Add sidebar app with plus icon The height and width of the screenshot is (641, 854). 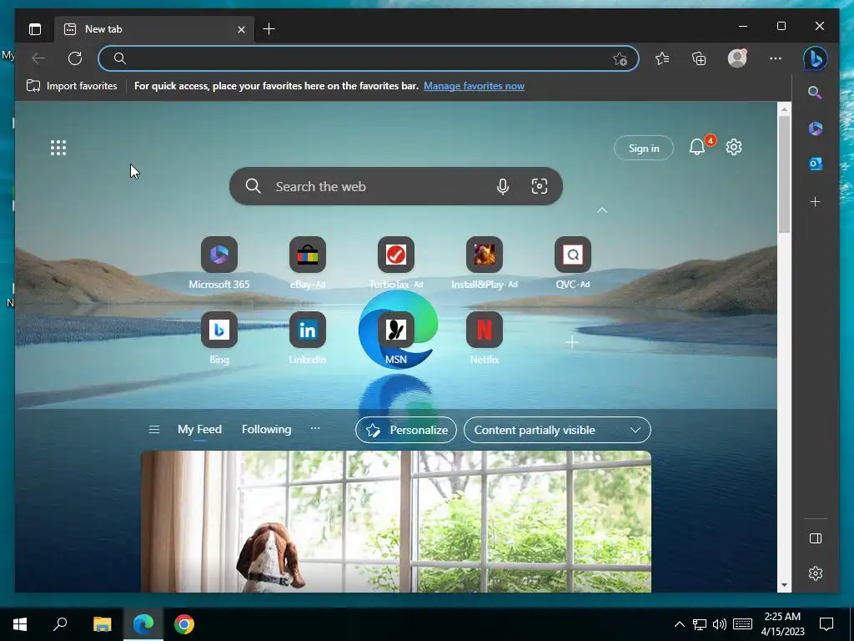tap(816, 202)
